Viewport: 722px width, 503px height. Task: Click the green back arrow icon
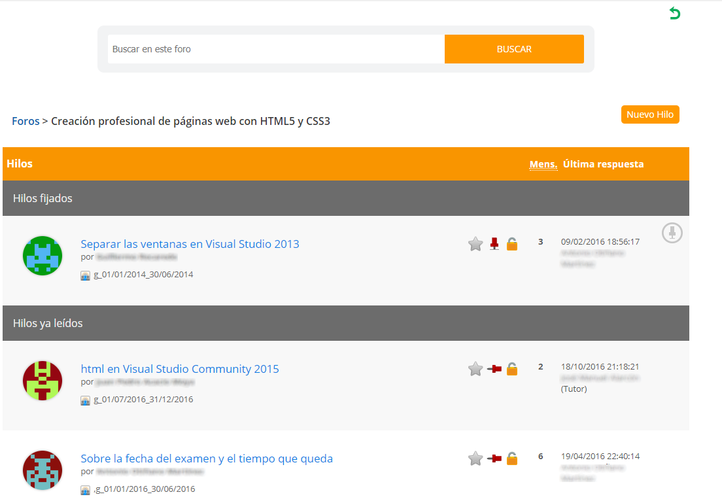click(x=674, y=13)
